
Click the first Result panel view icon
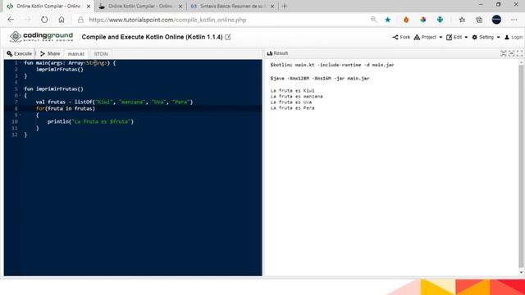click(x=503, y=53)
